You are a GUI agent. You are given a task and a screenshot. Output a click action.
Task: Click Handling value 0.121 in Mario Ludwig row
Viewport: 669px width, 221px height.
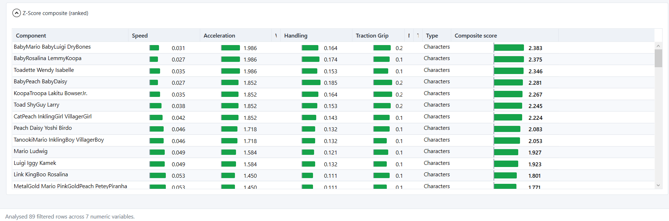[331, 152]
